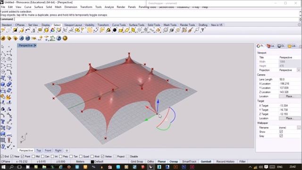Click the black sphere icon in the Select toolbar

click(115, 30)
